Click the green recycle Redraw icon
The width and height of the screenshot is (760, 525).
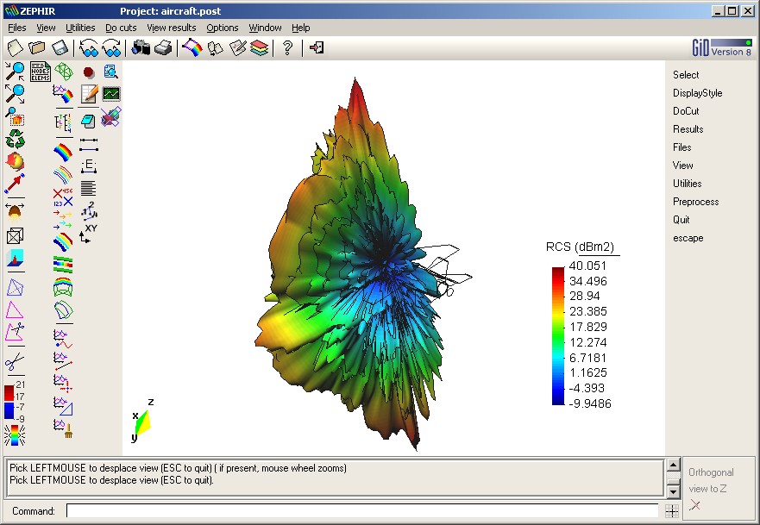(15, 139)
